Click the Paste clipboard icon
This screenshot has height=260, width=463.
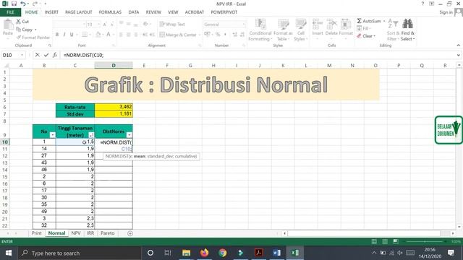pyautogui.click(x=8, y=25)
